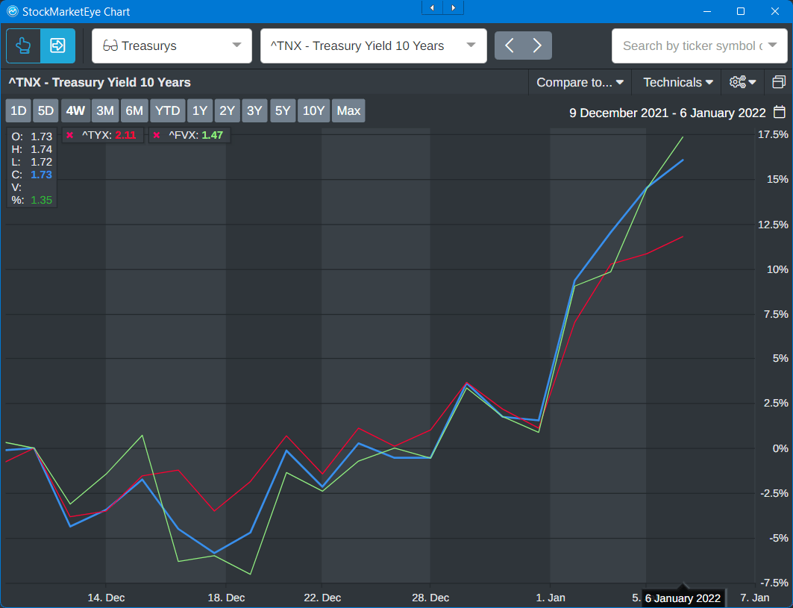This screenshot has height=608, width=793.
Task: Click the StockMarketEye app logo icon
Action: (12, 11)
